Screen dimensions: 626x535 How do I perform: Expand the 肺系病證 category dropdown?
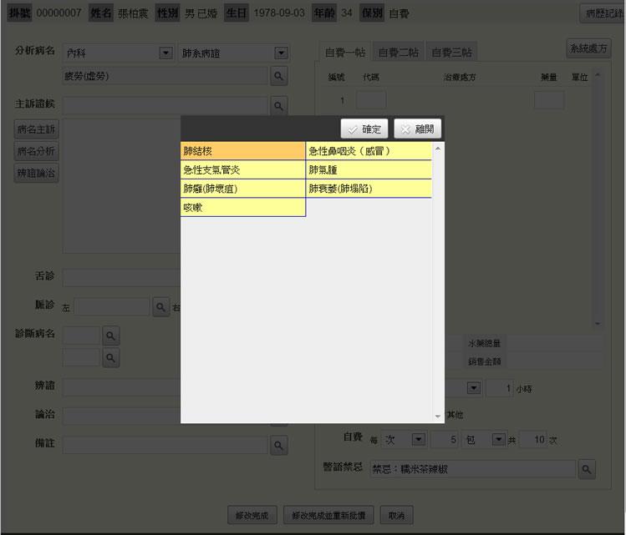[x=281, y=53]
